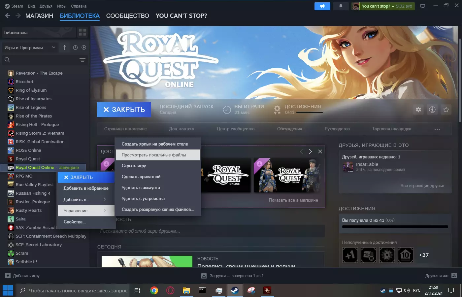The width and height of the screenshot is (462, 297).
Task: Select Добавить в избранное
Action: click(86, 188)
